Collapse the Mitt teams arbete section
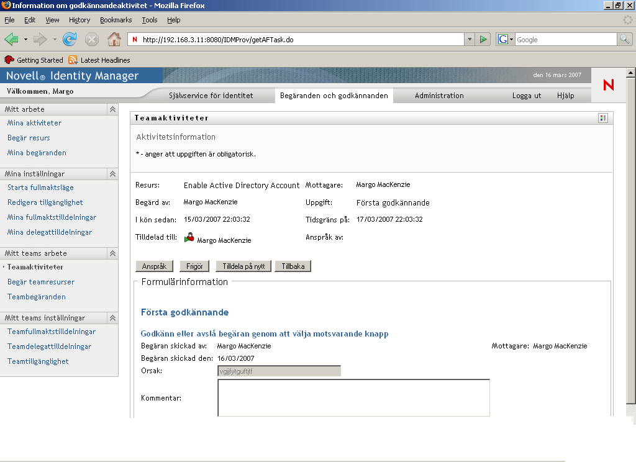The width and height of the screenshot is (636, 462). click(113, 253)
